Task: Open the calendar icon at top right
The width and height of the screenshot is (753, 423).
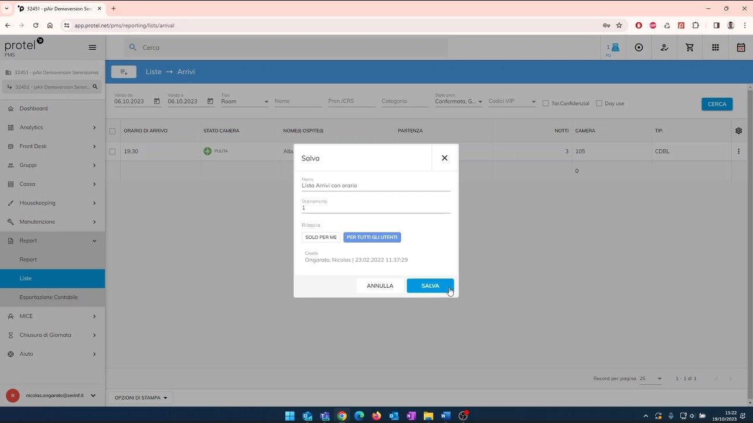Action: pyautogui.click(x=741, y=47)
